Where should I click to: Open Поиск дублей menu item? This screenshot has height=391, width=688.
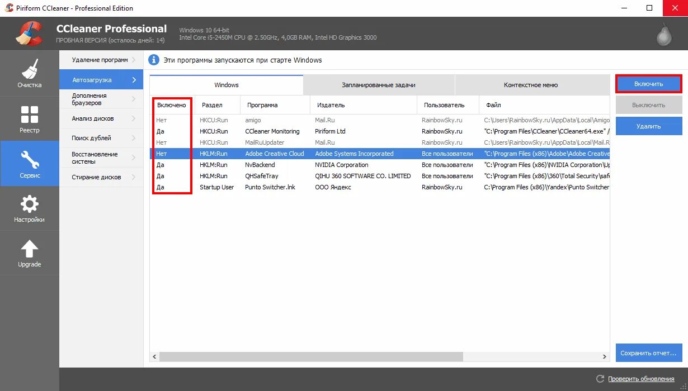pyautogui.click(x=101, y=138)
